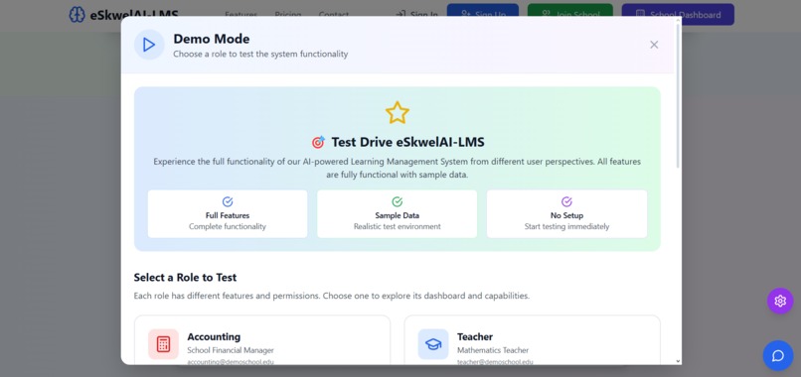The image size is (801, 377).
Task: Click the dialog scrollbar down arrow
Action: pos(678,361)
